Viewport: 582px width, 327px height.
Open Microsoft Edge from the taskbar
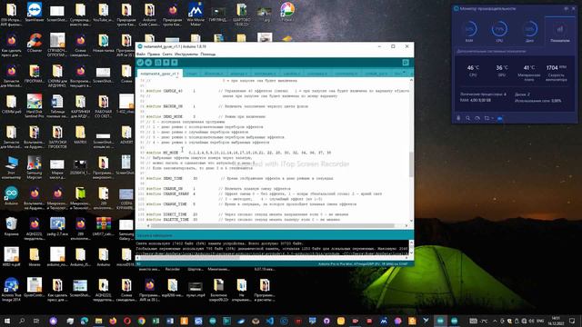pyautogui.click(x=85, y=321)
